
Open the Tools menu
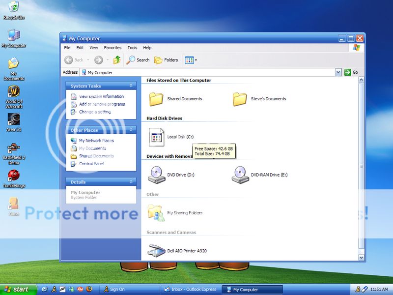(x=132, y=48)
